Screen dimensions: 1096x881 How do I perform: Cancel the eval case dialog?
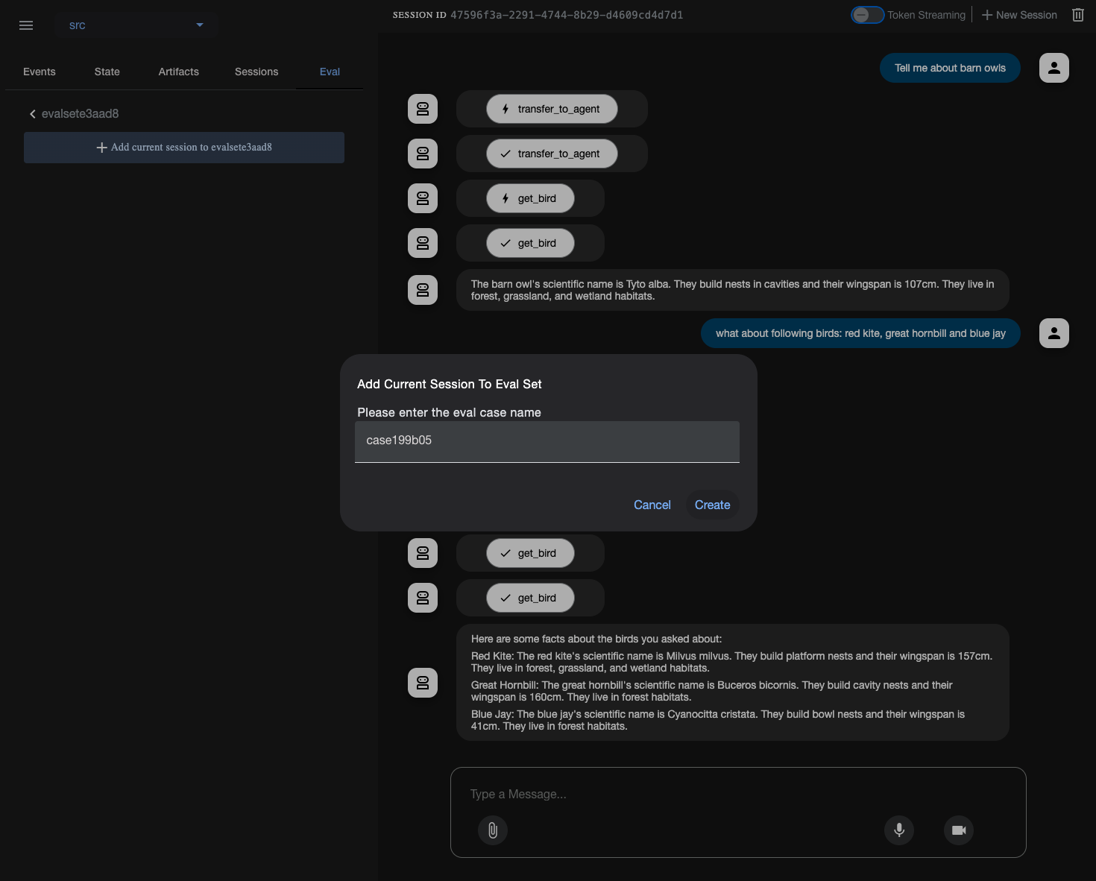tap(652, 505)
